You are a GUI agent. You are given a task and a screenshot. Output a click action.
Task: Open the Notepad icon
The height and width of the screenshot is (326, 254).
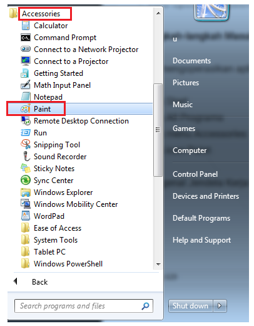(x=26, y=97)
